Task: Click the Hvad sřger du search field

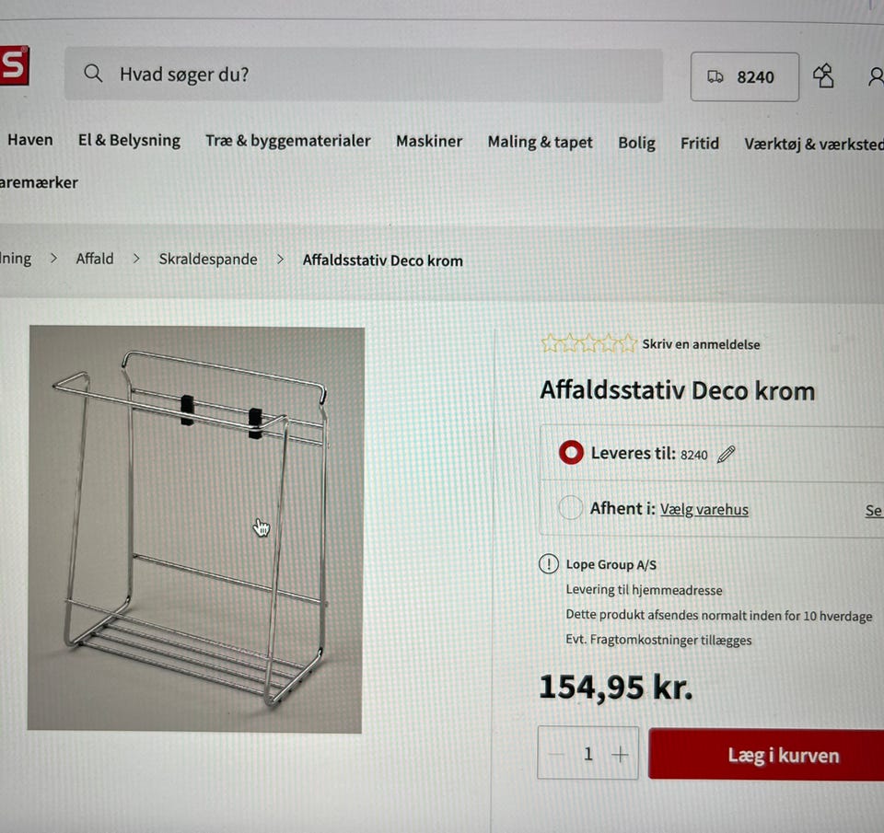Action: point(364,75)
